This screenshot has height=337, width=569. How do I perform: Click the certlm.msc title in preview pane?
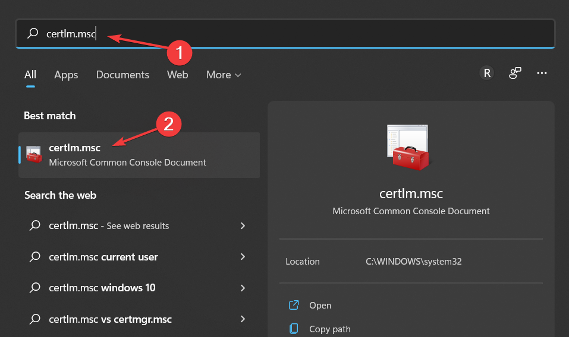pos(411,193)
